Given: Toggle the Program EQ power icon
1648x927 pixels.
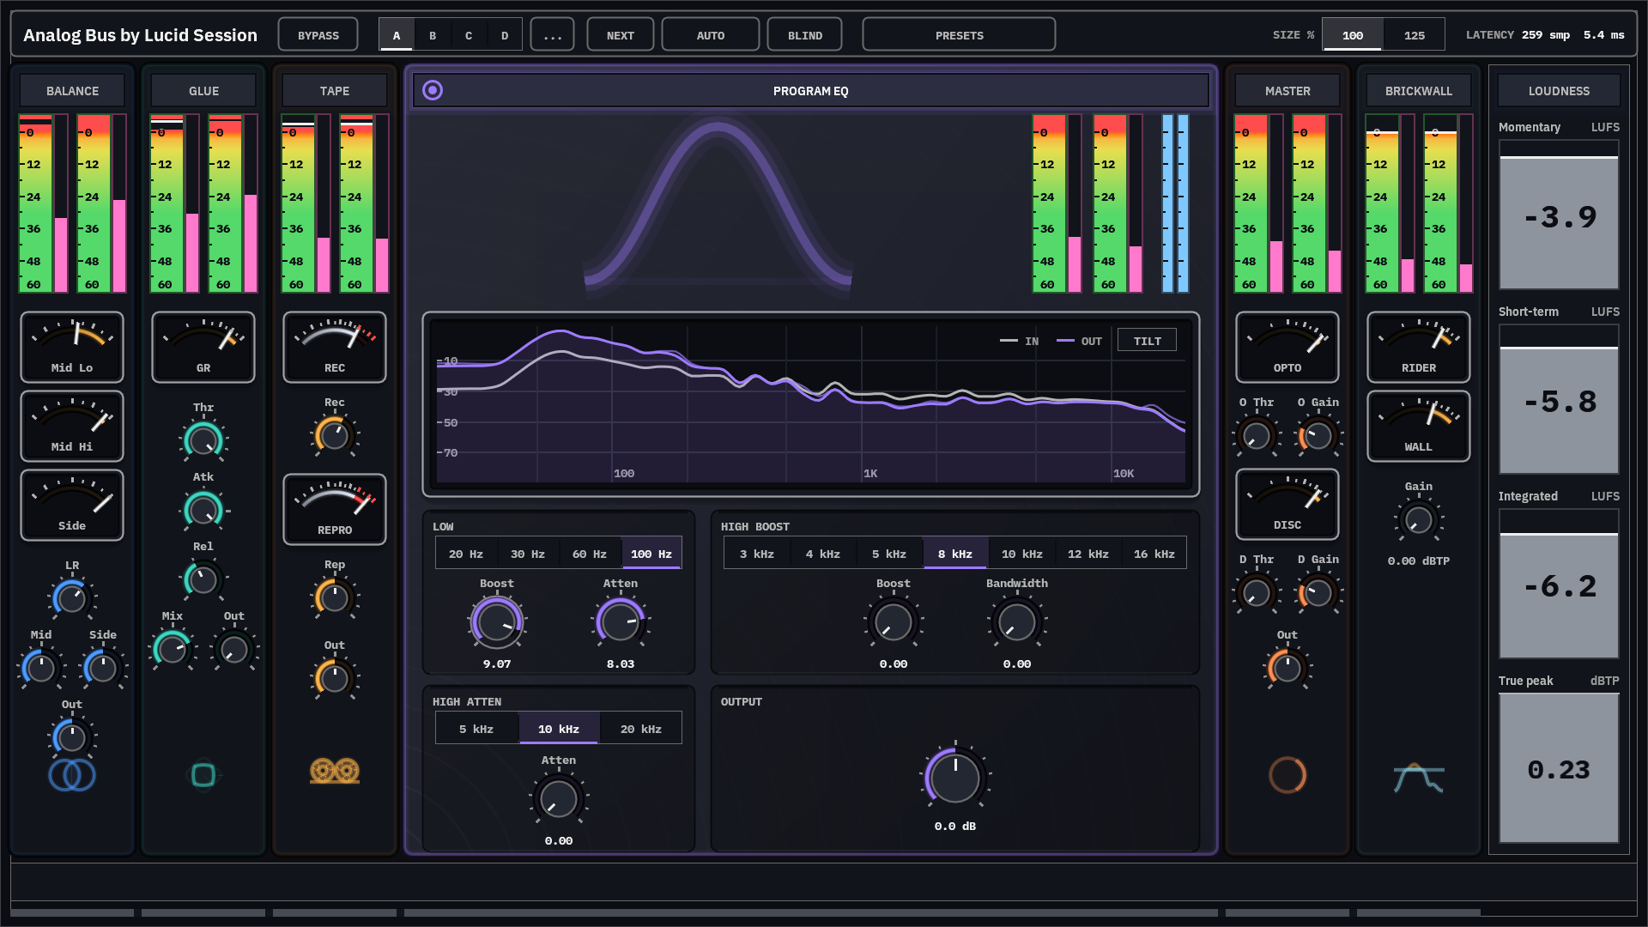Looking at the screenshot, I should point(433,90).
